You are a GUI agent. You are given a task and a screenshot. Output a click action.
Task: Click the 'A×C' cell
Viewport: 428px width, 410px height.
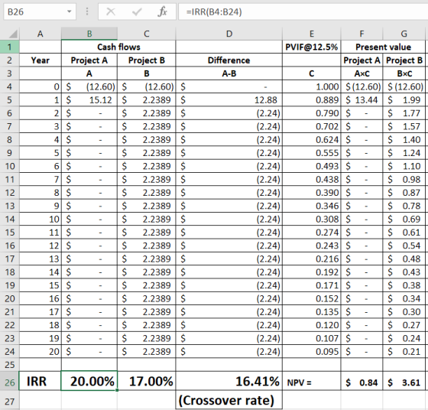tap(362, 73)
